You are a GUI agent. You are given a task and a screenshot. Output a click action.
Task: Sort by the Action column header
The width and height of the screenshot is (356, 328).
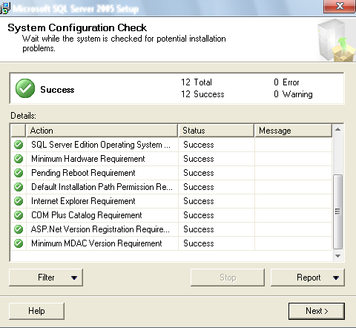tap(102, 131)
